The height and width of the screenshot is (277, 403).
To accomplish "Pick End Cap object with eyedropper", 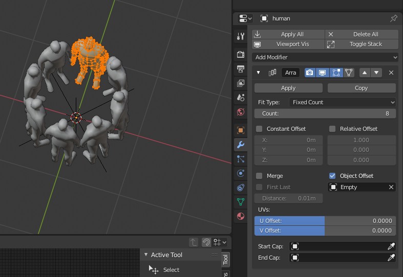I will [x=391, y=258].
